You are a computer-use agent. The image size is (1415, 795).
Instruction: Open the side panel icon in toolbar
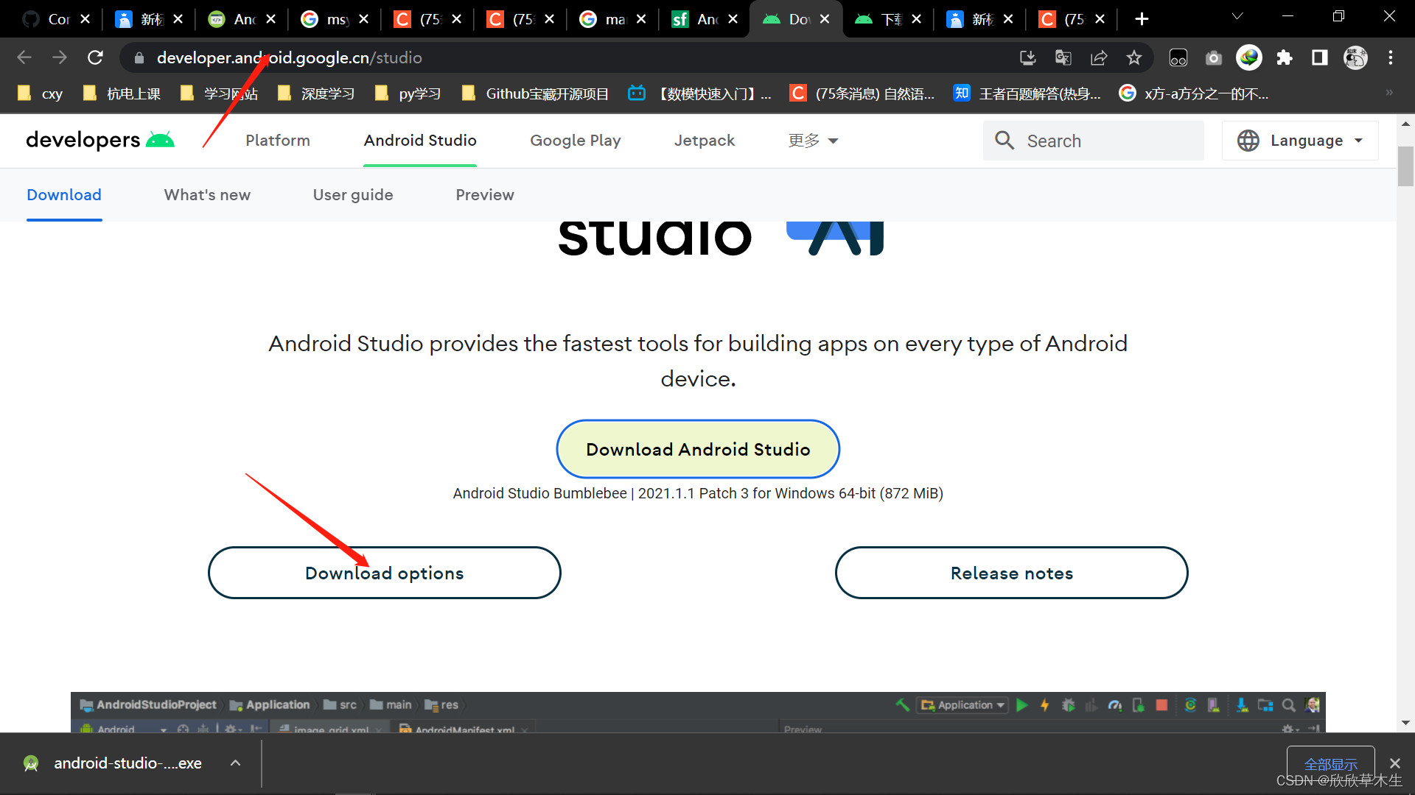coord(1320,57)
